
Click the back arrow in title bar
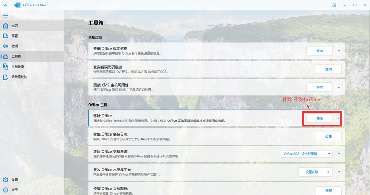[x=6, y=5]
